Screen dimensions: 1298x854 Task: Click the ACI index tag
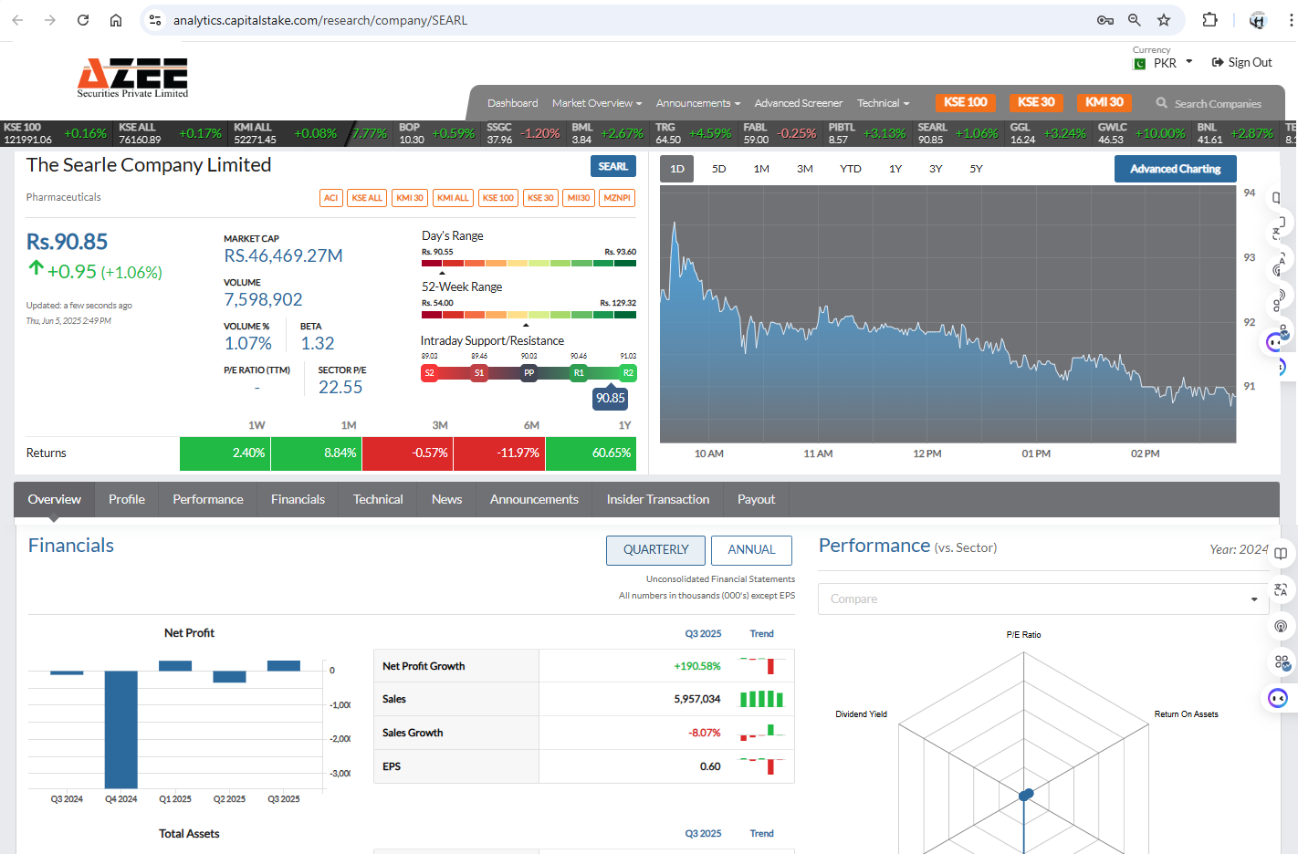(x=331, y=198)
